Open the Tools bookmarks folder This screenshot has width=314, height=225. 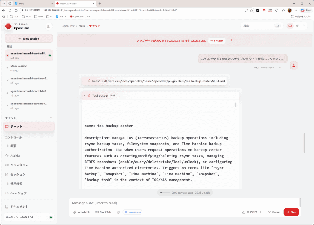coord(26,16)
